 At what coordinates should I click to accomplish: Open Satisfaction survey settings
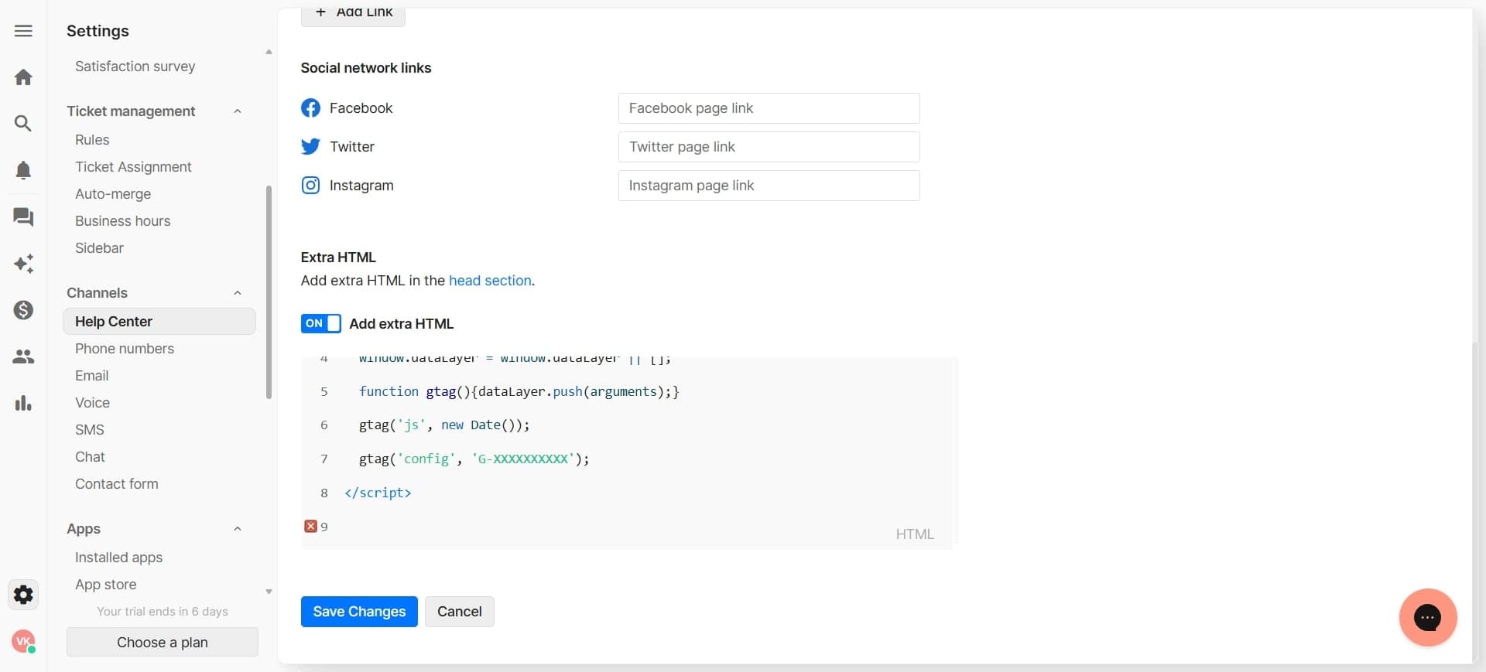click(x=135, y=67)
